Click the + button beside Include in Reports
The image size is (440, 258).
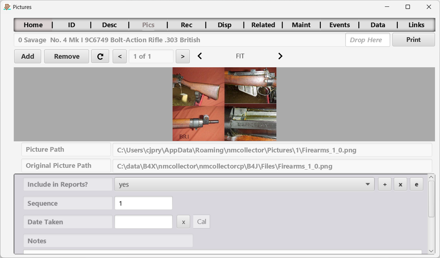[385, 184]
